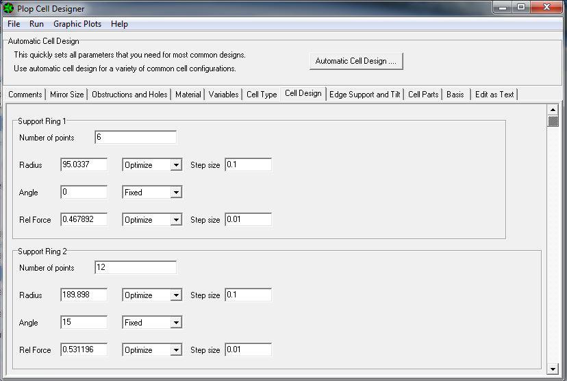Switch to the Comments tab

[25, 95]
